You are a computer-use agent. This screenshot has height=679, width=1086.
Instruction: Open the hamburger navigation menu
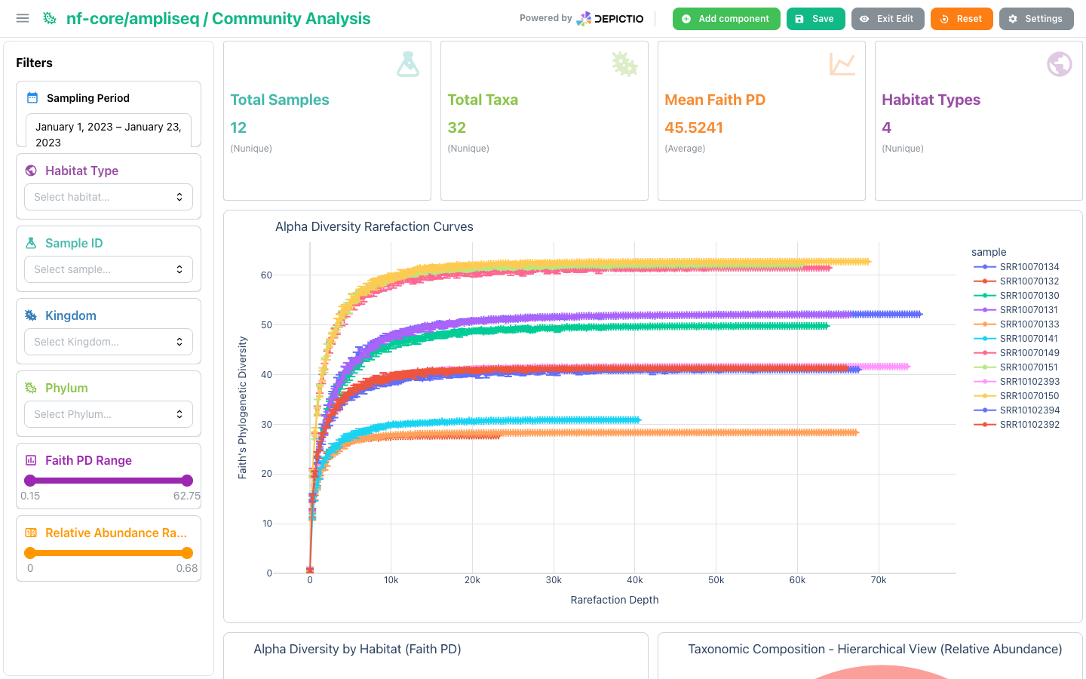tap(23, 18)
